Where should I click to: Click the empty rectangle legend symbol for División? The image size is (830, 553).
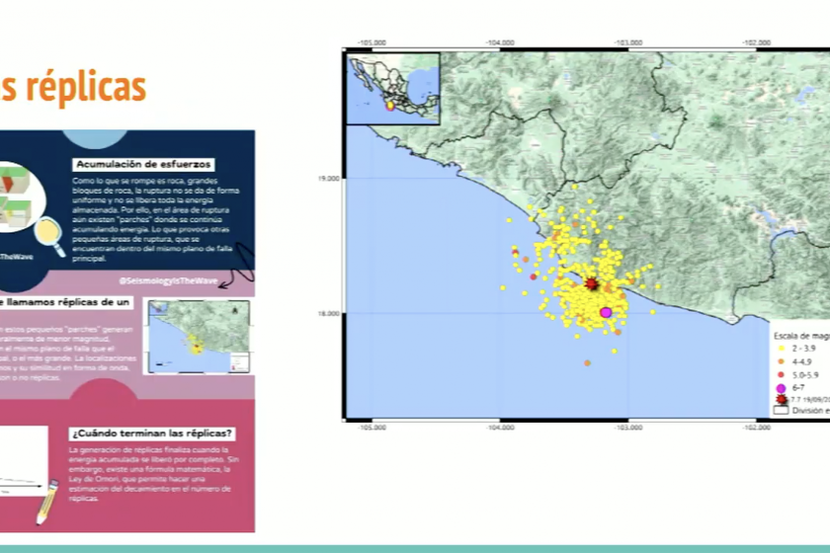[782, 410]
